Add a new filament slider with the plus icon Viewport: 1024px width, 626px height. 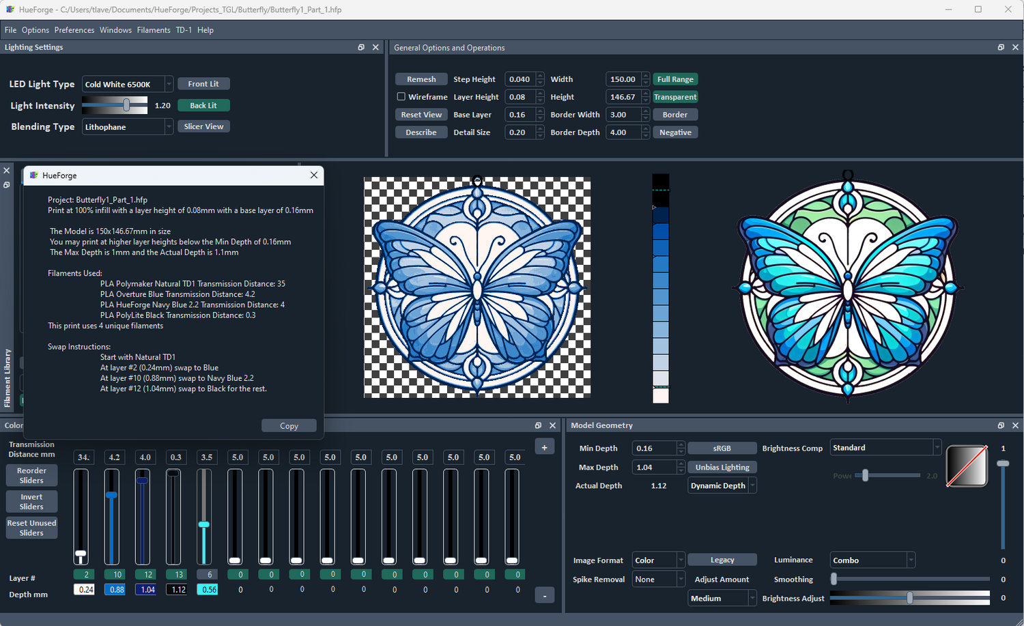point(544,446)
